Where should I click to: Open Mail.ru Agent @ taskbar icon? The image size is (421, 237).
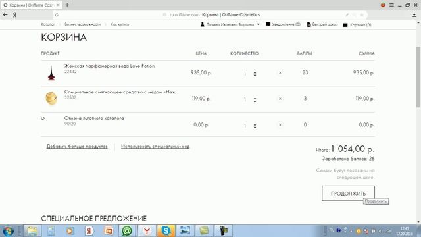[127, 231]
